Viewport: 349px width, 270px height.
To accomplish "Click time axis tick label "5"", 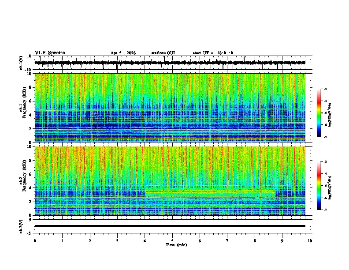I will tap(172, 241).
